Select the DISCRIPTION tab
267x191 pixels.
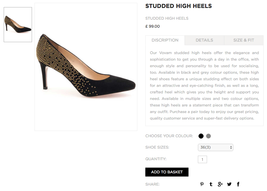coord(165,40)
